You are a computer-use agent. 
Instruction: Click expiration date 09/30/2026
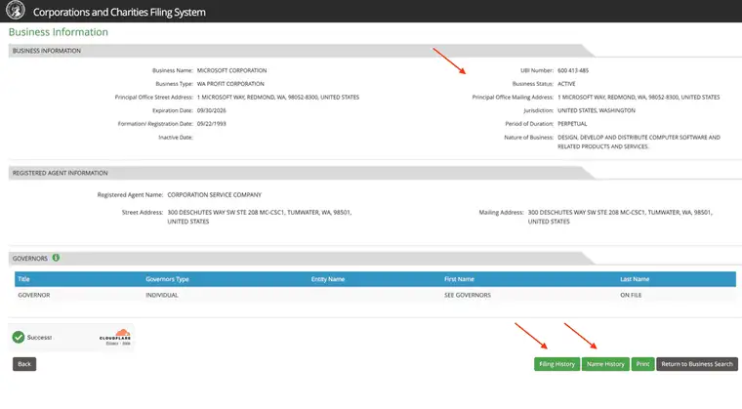tap(212, 110)
